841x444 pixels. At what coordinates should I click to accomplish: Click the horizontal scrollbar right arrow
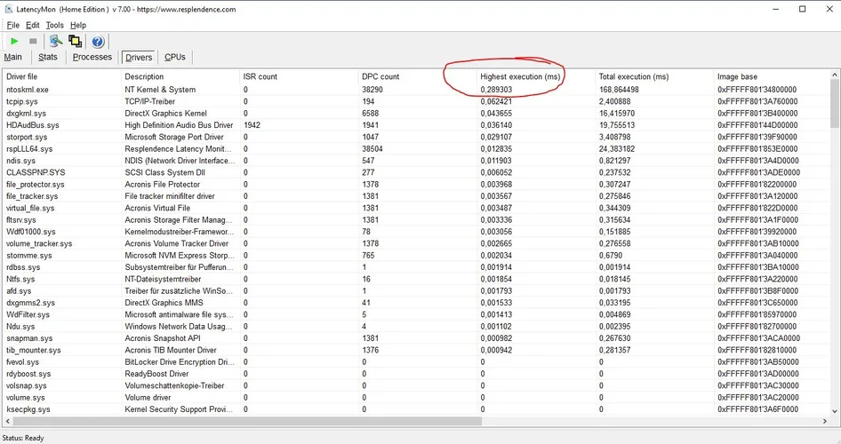tap(825, 421)
